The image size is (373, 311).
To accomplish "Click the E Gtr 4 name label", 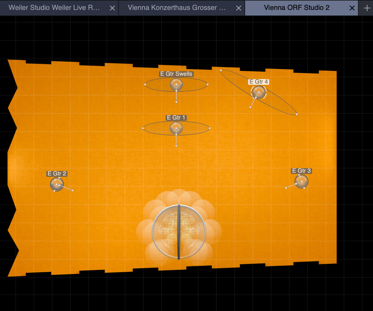I will [x=258, y=82].
